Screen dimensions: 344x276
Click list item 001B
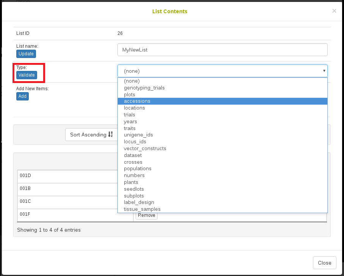(25, 188)
